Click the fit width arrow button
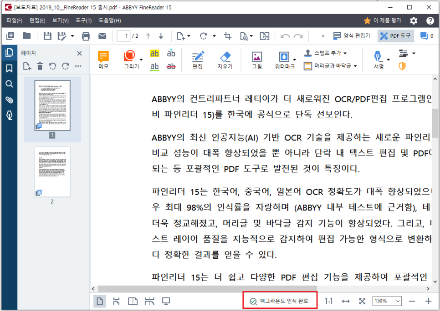Image resolution: width=440 pixels, height=311 pixels. click(x=346, y=301)
